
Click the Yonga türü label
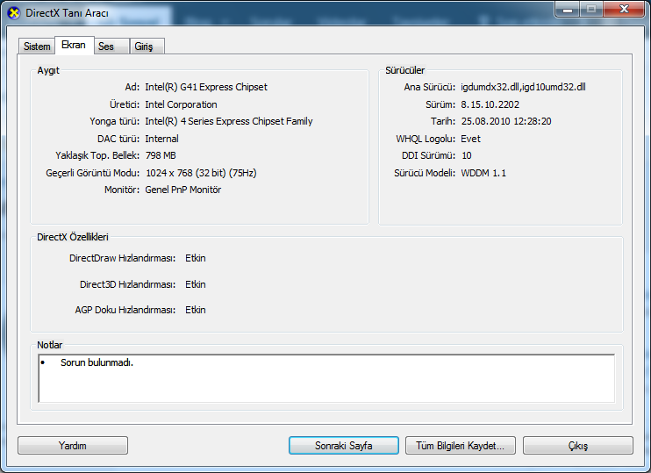pyautogui.click(x=115, y=121)
